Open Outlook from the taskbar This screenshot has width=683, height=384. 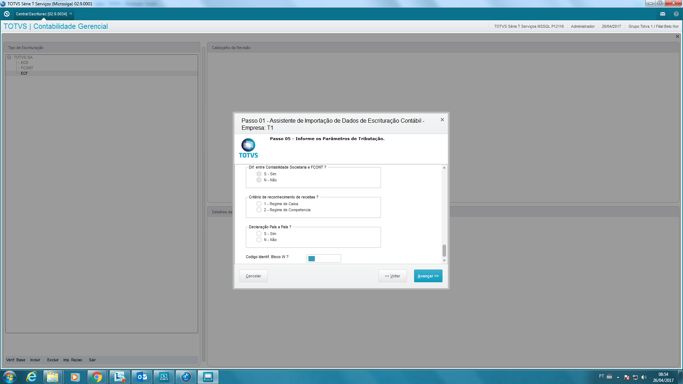pos(142,377)
